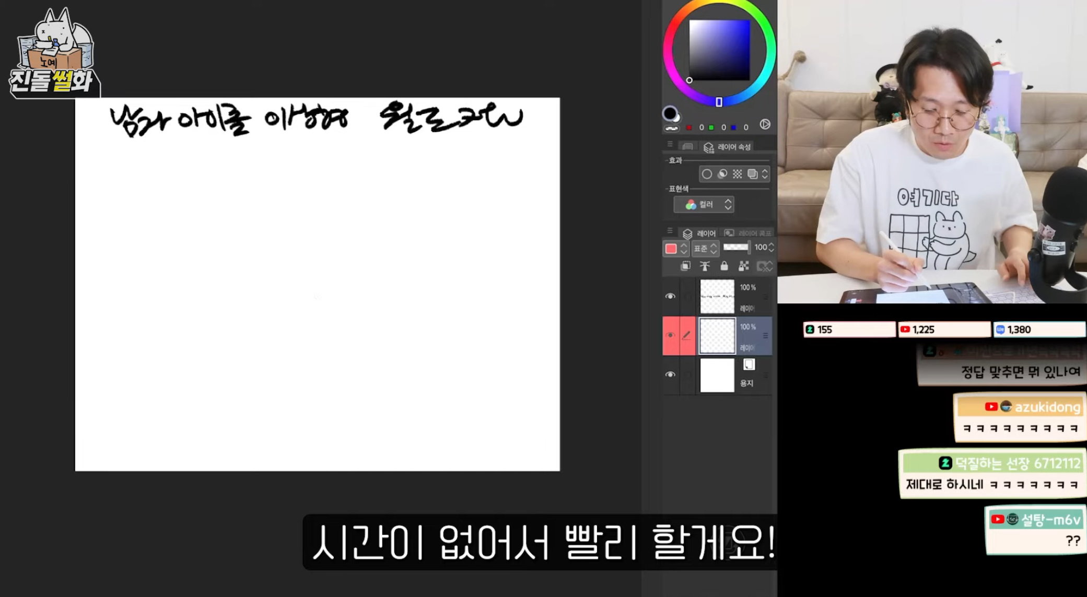1087x597 pixels.
Task: Set as reference layer lighthouse icon
Action: pos(705,266)
